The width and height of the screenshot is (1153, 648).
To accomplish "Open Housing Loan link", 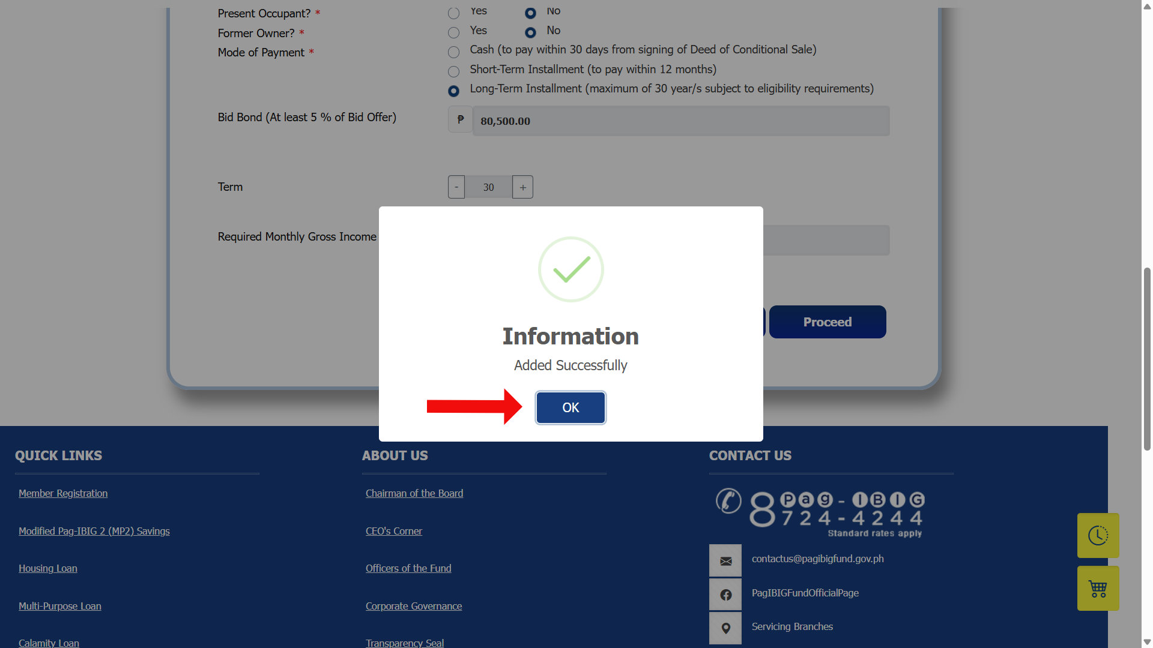I will pyautogui.click(x=48, y=568).
